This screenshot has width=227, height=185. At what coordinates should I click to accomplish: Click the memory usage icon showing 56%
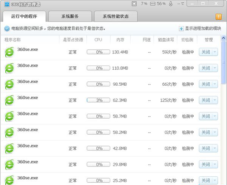pos(152,4)
